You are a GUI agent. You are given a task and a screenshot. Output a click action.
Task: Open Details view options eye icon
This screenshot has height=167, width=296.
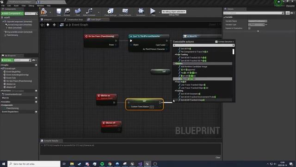click(292, 13)
